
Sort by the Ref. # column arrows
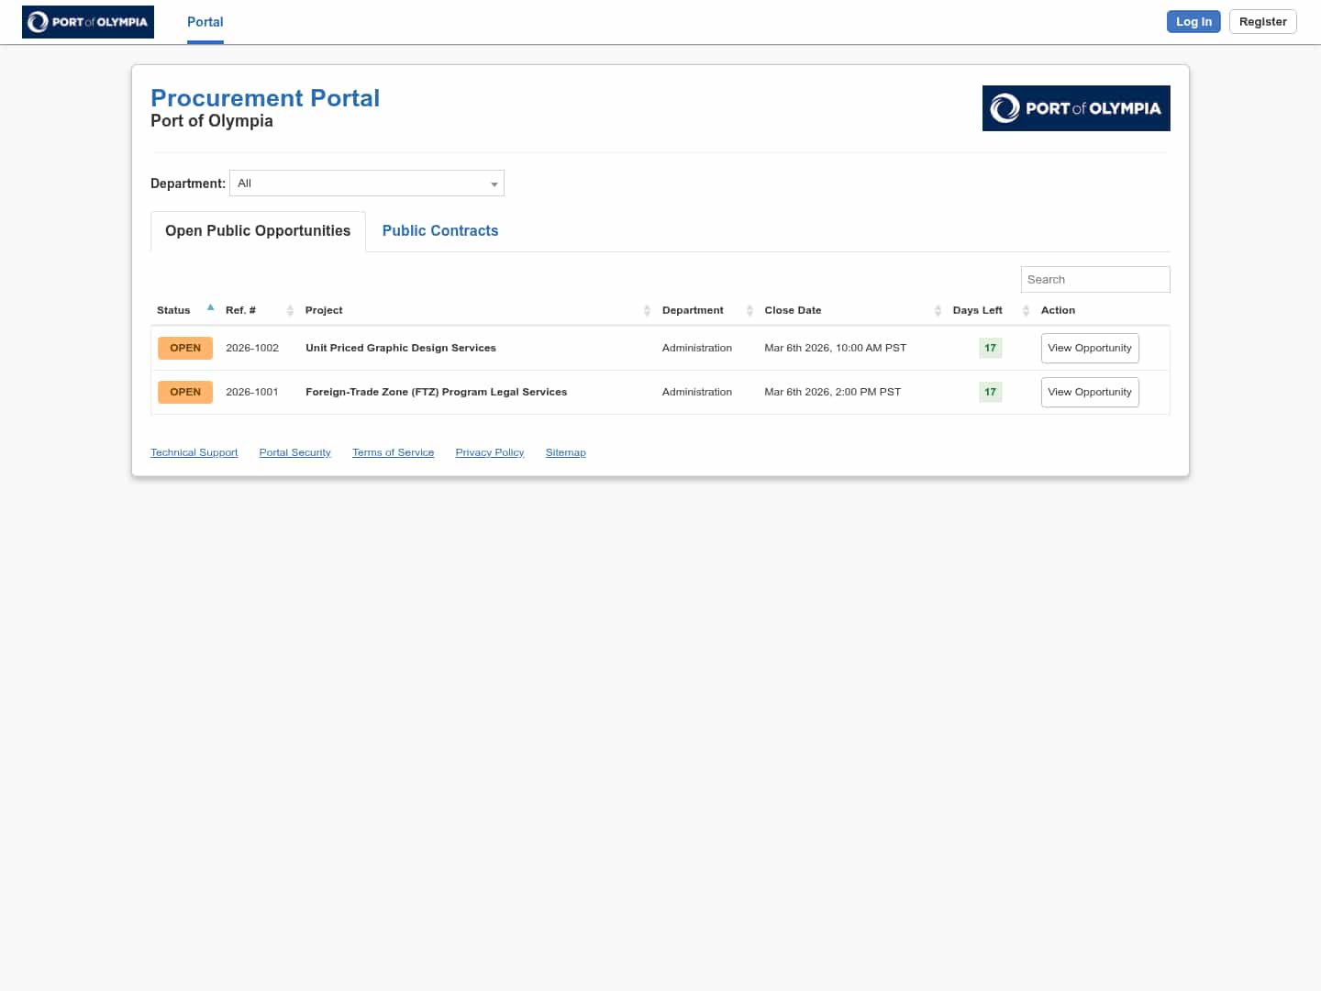tap(289, 310)
